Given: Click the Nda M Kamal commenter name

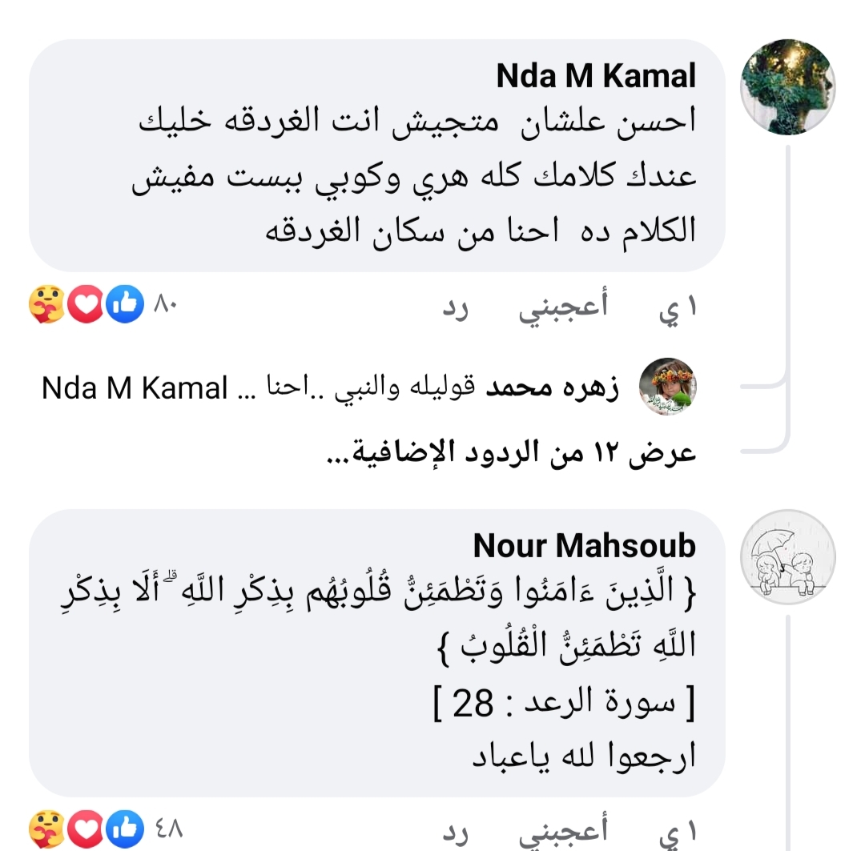Looking at the screenshot, I should pos(596,76).
